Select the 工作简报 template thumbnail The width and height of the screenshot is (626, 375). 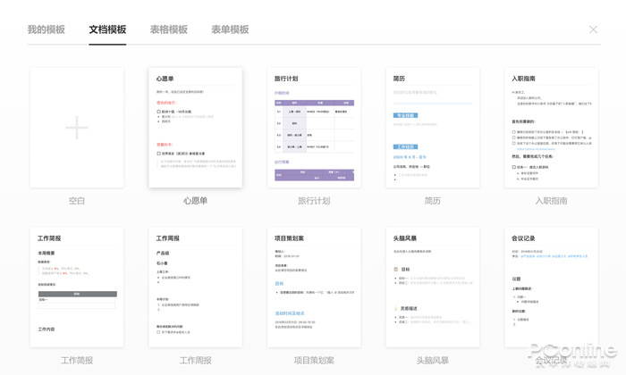point(77,287)
